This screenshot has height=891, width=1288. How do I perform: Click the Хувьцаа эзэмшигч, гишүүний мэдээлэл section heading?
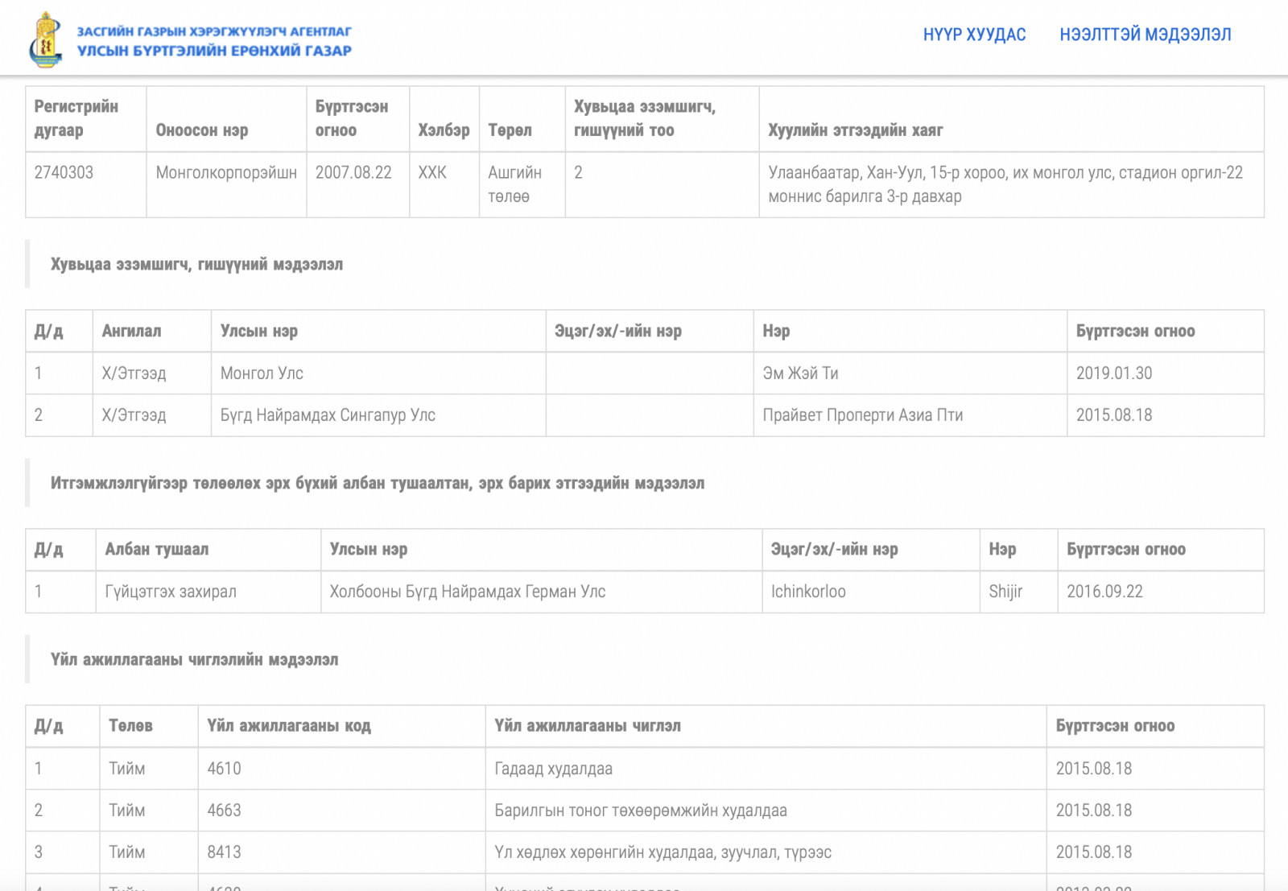[x=196, y=264]
